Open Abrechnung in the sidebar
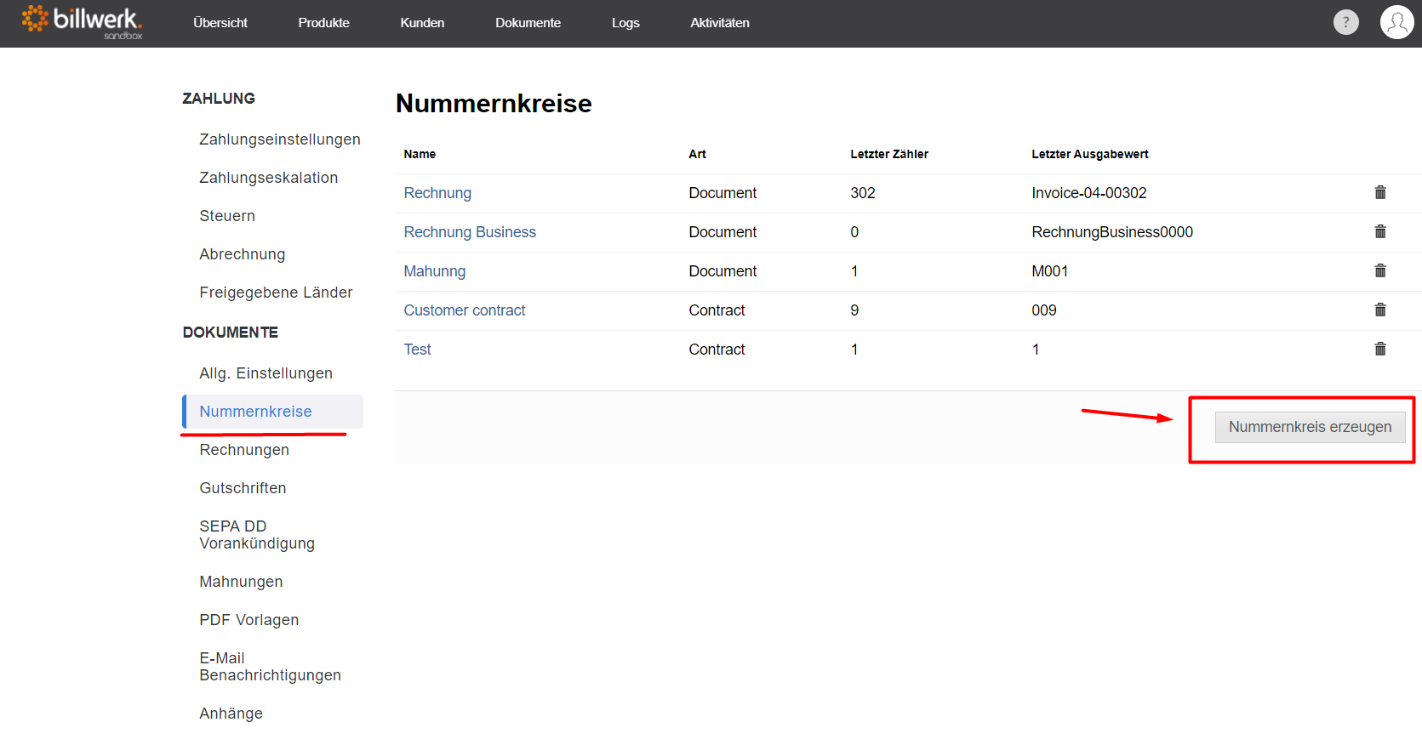 click(x=243, y=254)
